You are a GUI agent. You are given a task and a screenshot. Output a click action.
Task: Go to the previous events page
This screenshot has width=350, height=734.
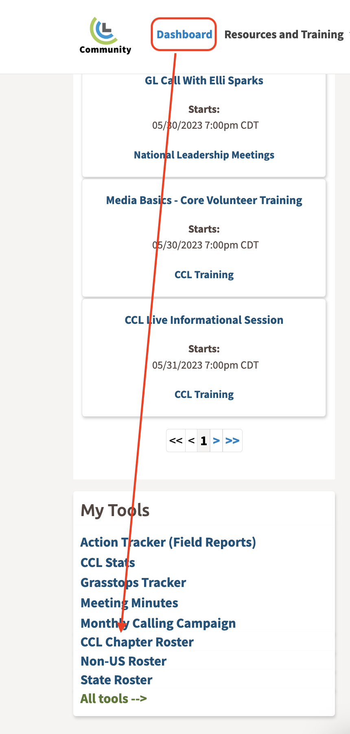click(x=191, y=441)
